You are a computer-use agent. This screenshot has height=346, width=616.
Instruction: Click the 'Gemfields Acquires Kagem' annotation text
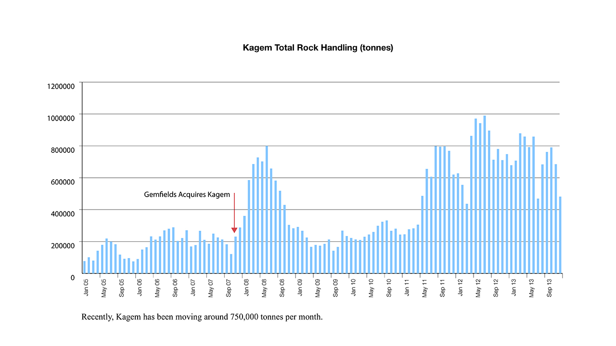coord(187,195)
